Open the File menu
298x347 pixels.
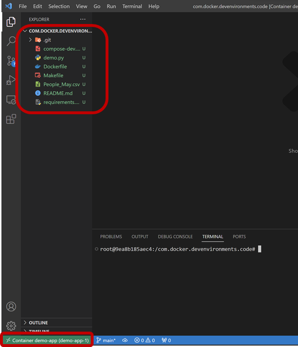[x=23, y=6]
